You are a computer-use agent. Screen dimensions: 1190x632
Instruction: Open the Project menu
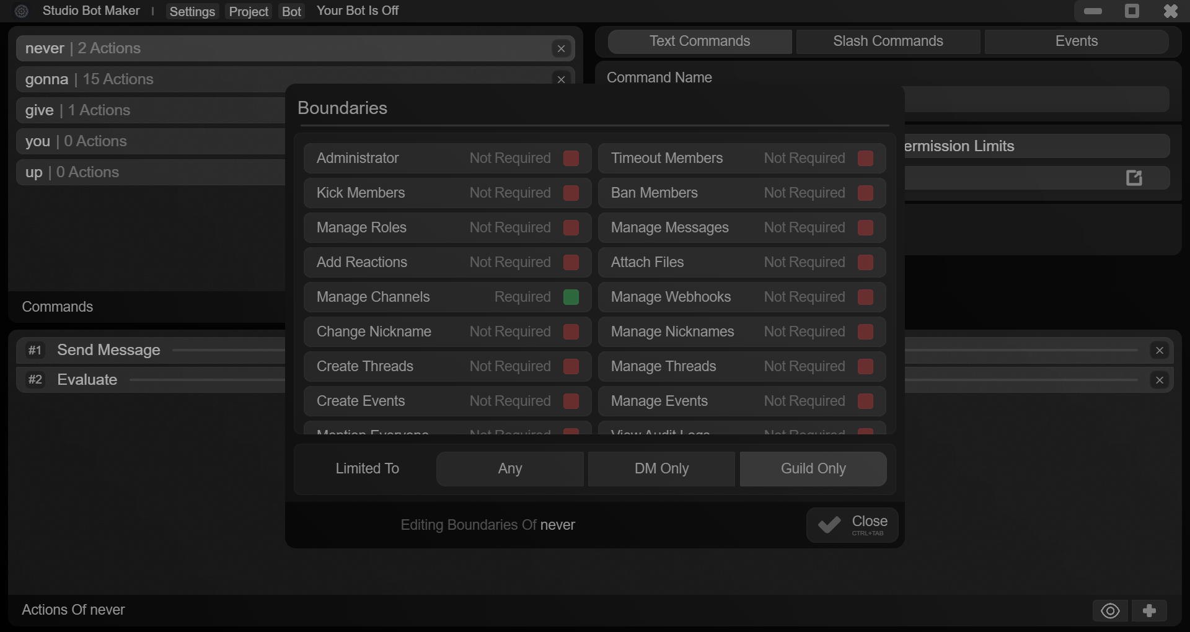[248, 11]
